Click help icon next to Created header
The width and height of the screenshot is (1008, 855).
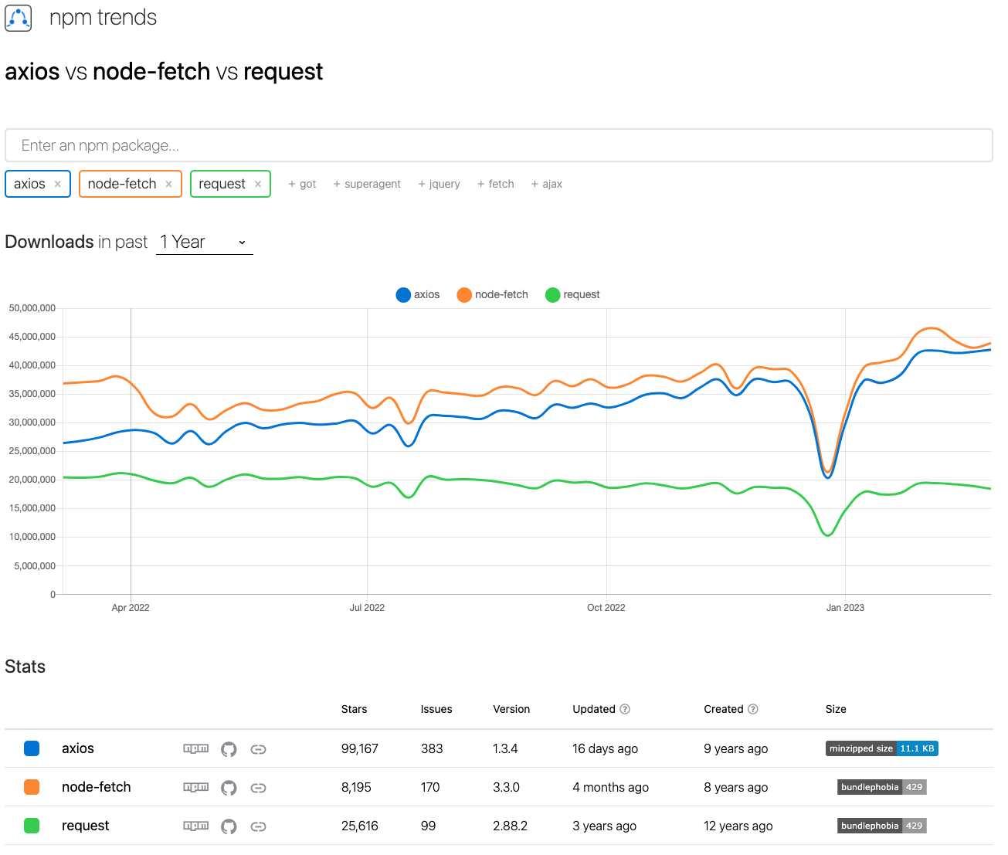point(753,709)
